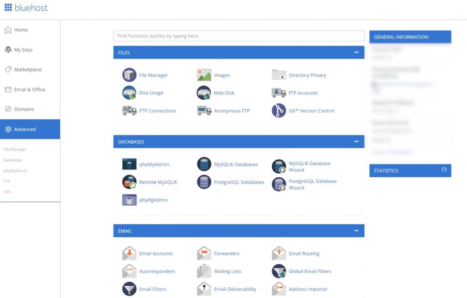Open My Sites in the sidebar
This screenshot has width=467, height=298.
click(30, 50)
